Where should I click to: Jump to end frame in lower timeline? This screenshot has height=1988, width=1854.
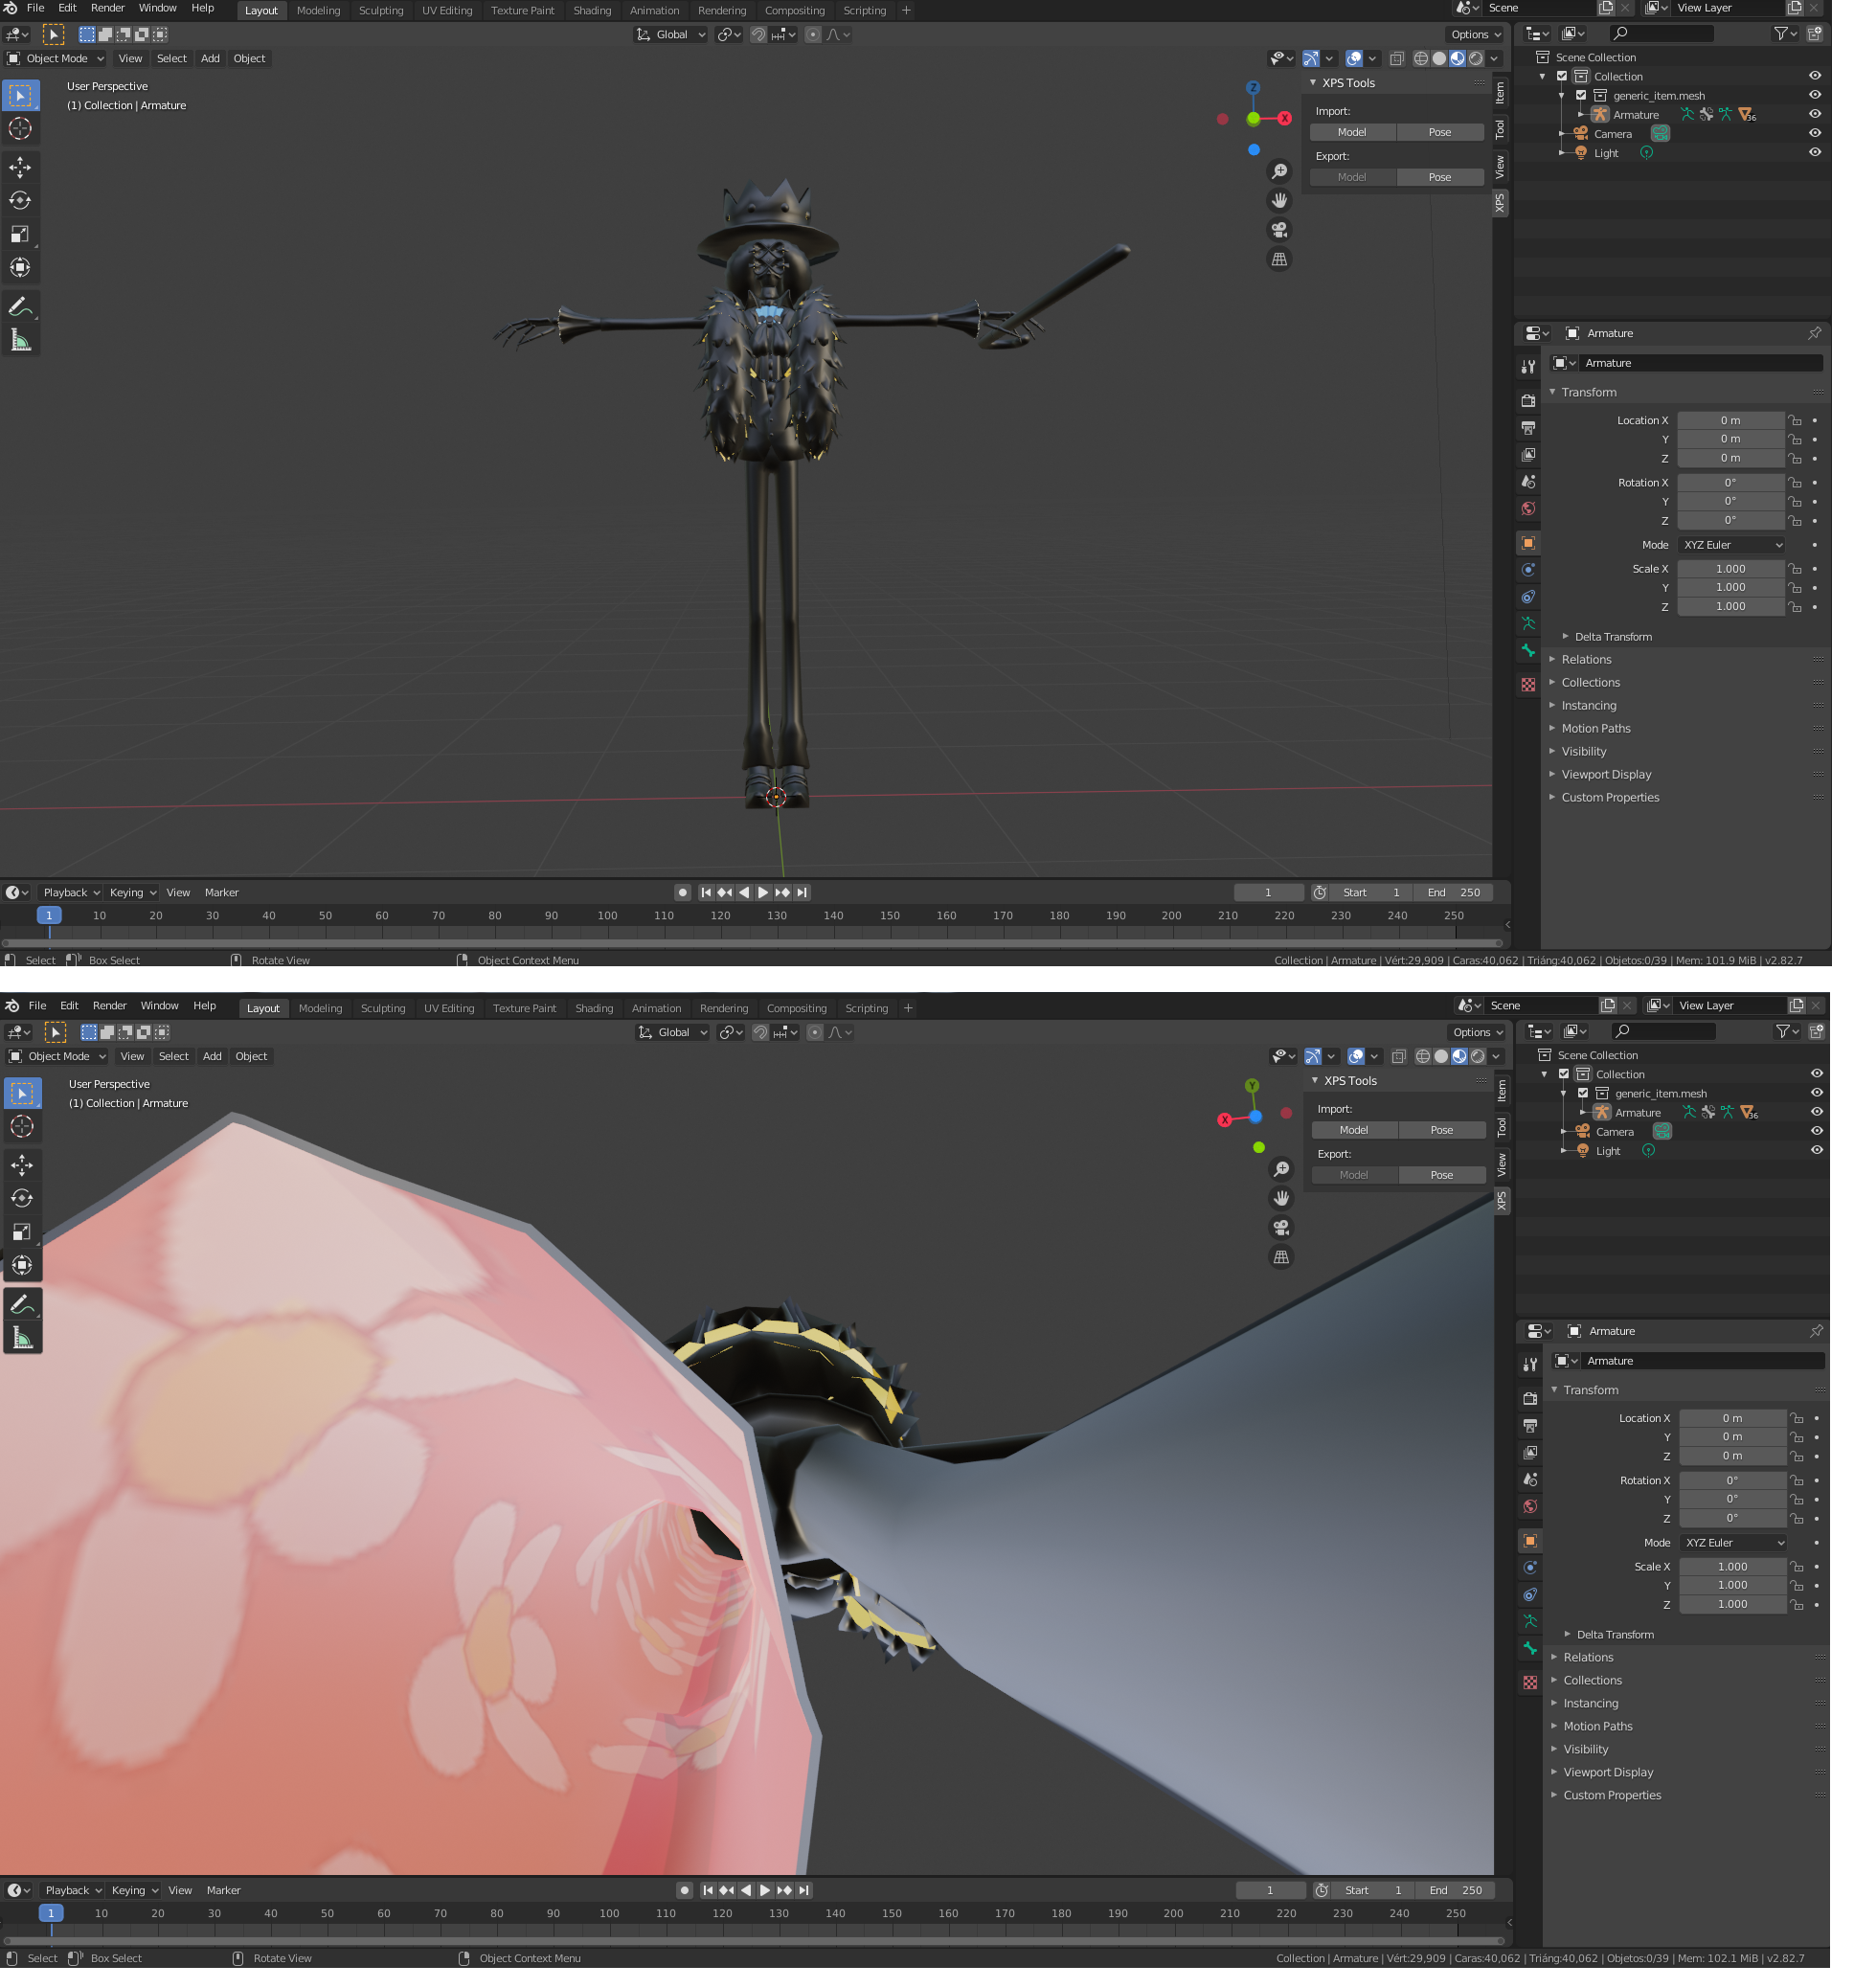[804, 1891]
